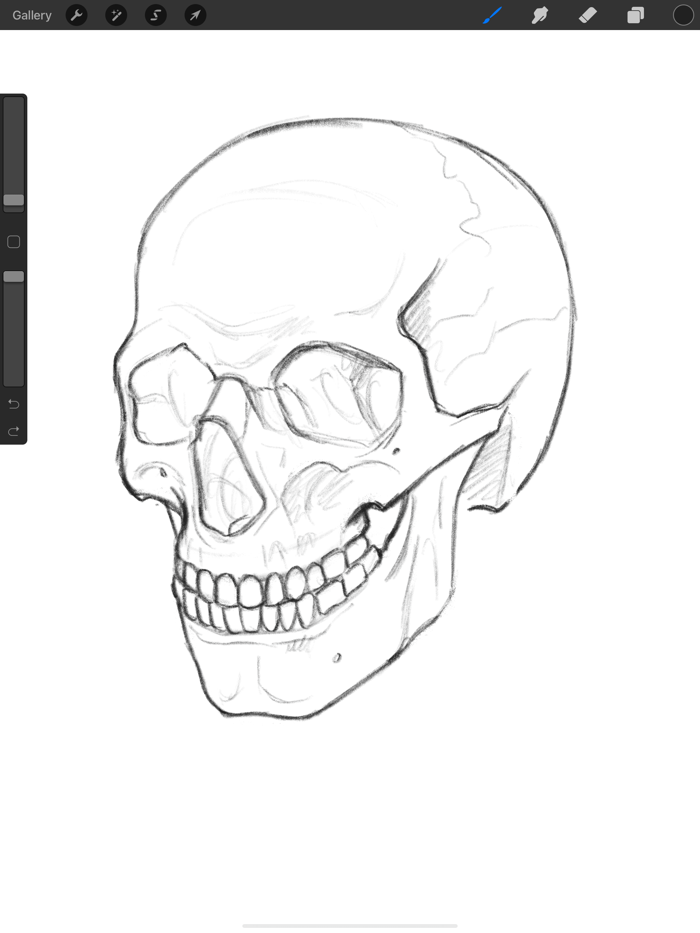This screenshot has width=700, height=933.
Task: Open the active color circle
Action: point(683,15)
